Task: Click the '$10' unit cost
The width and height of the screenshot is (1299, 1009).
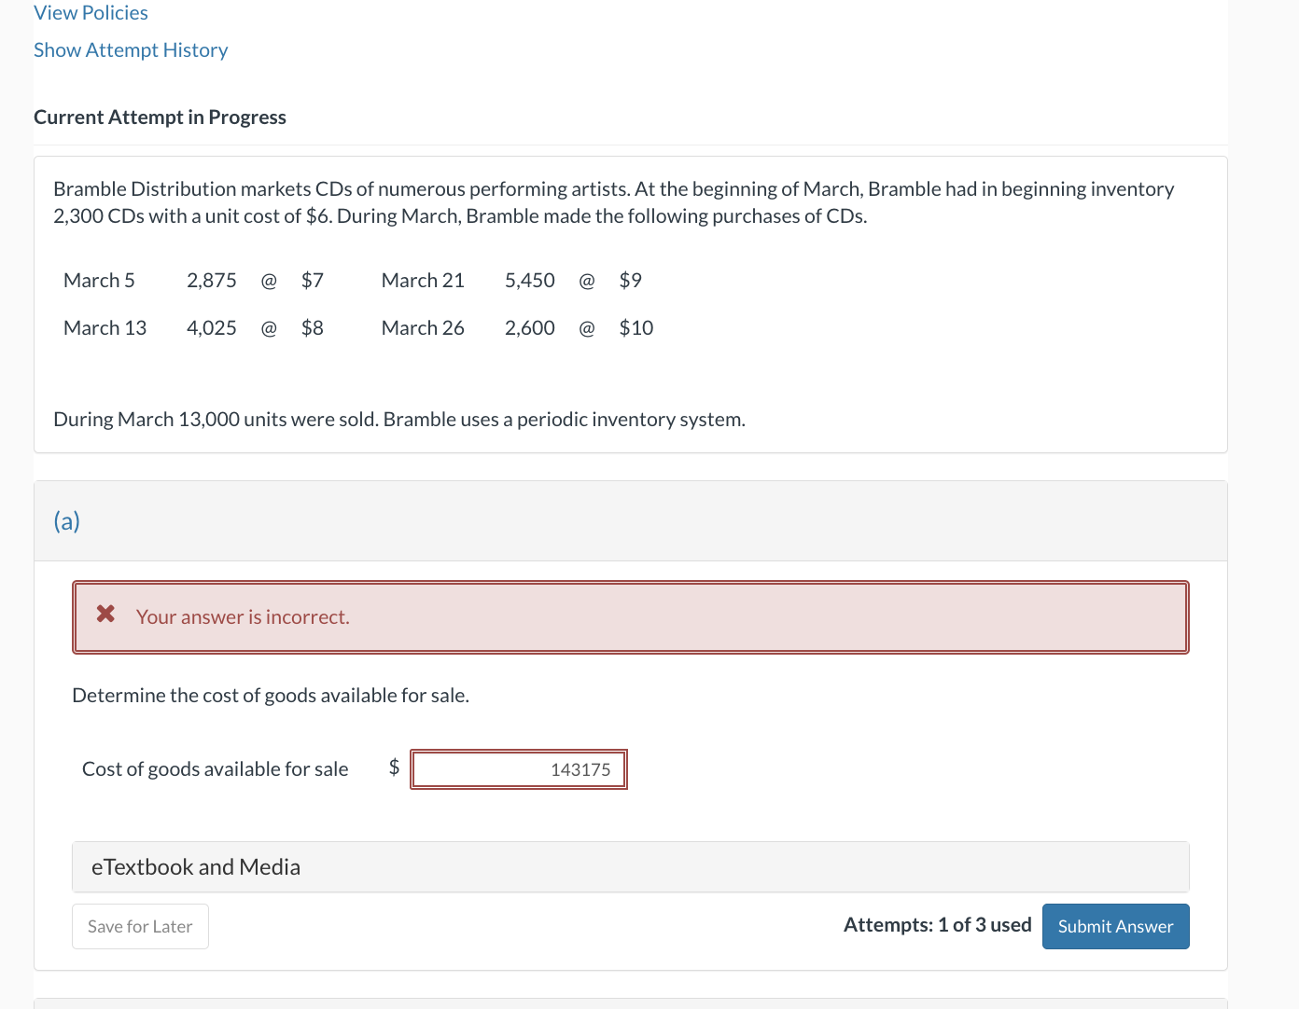Action: click(636, 328)
